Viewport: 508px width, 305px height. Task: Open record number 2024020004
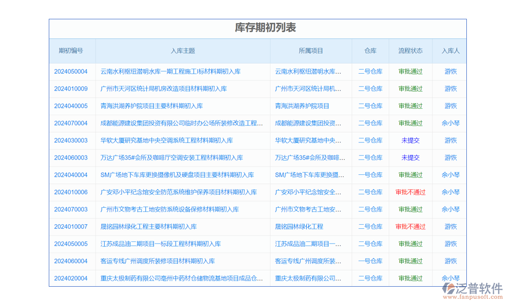click(x=71, y=279)
